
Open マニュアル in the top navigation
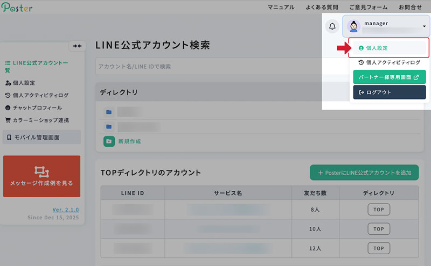click(x=281, y=7)
